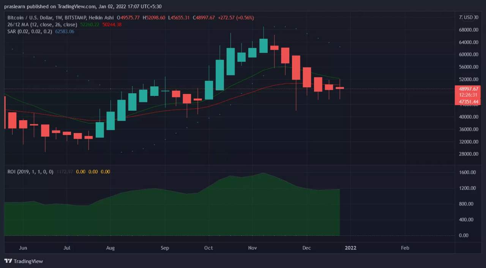Click the 52000.00 price axis label
486x268 pixels.
coord(468,80)
